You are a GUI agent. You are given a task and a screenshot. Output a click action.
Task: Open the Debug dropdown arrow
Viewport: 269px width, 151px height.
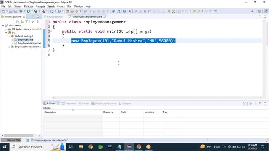[x=24, y=11]
